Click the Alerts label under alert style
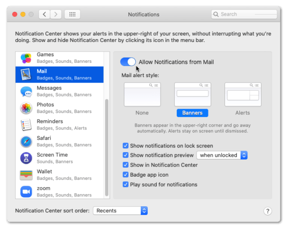The image size is (288, 230). (243, 113)
